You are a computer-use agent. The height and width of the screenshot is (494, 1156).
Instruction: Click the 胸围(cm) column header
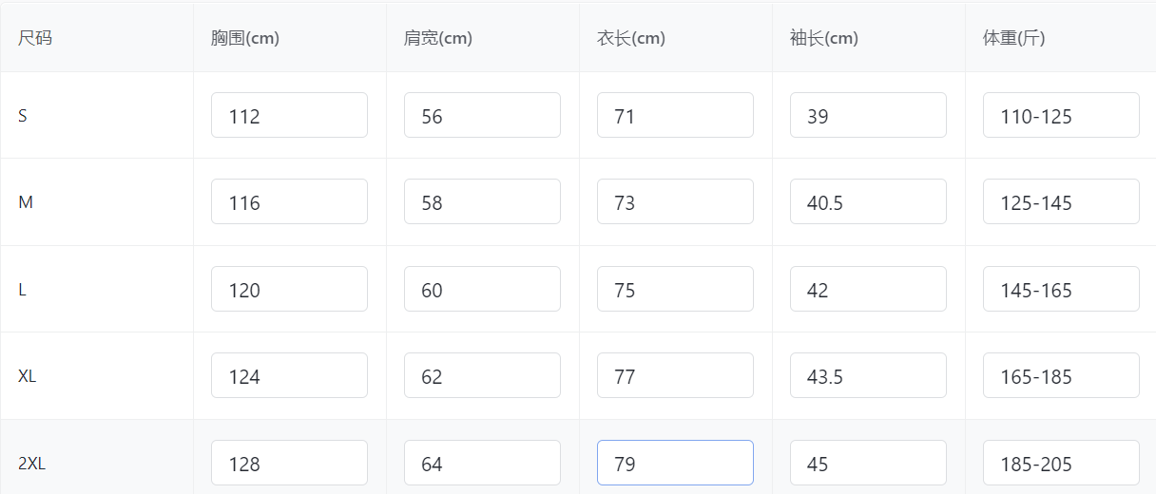pyautogui.click(x=245, y=38)
